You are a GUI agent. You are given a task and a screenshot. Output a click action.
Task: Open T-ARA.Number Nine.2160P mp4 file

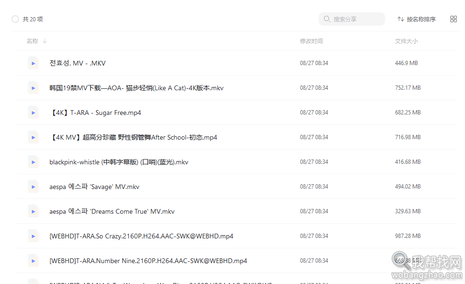point(148,261)
